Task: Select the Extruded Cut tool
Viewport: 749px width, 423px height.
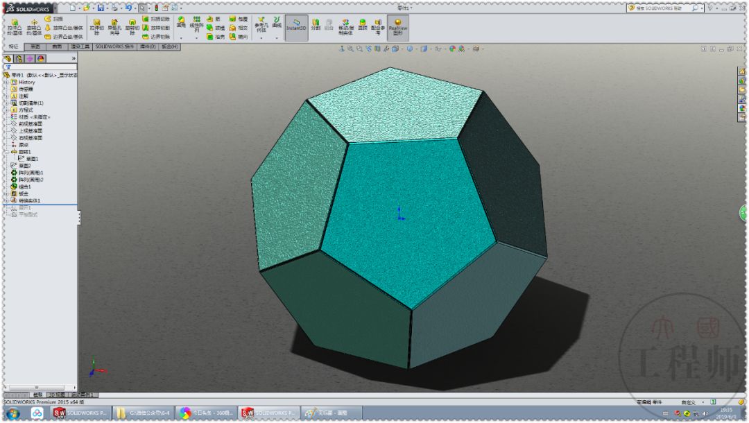Action: [x=96, y=24]
